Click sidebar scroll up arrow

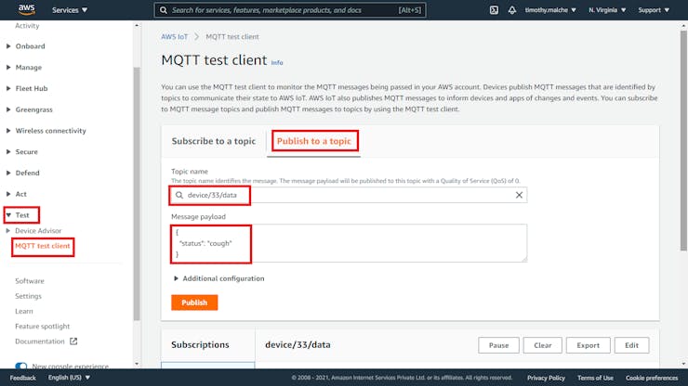click(137, 25)
